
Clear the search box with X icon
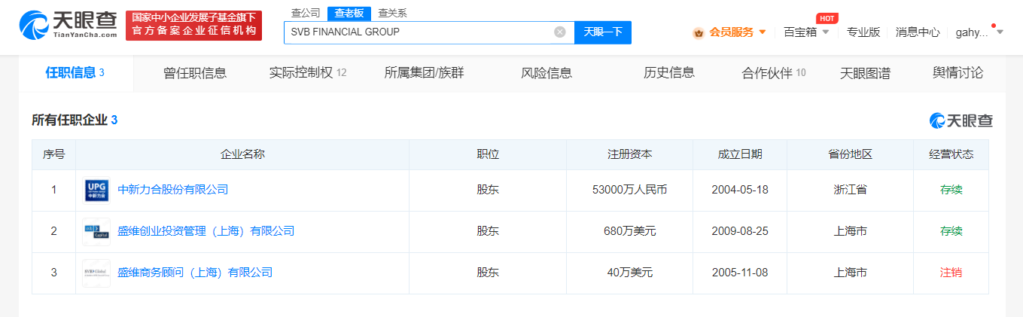tap(559, 32)
